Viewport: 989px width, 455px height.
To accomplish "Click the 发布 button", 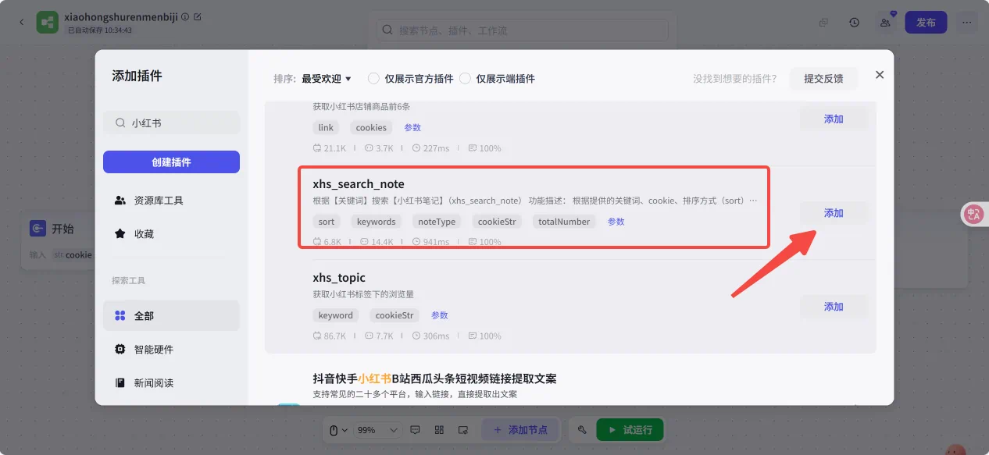I will click(926, 23).
